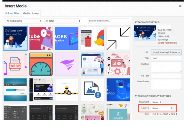The image size is (184, 127).
Task: Select the blue 'AGES ization' thumbnail
Action: tap(67, 38)
